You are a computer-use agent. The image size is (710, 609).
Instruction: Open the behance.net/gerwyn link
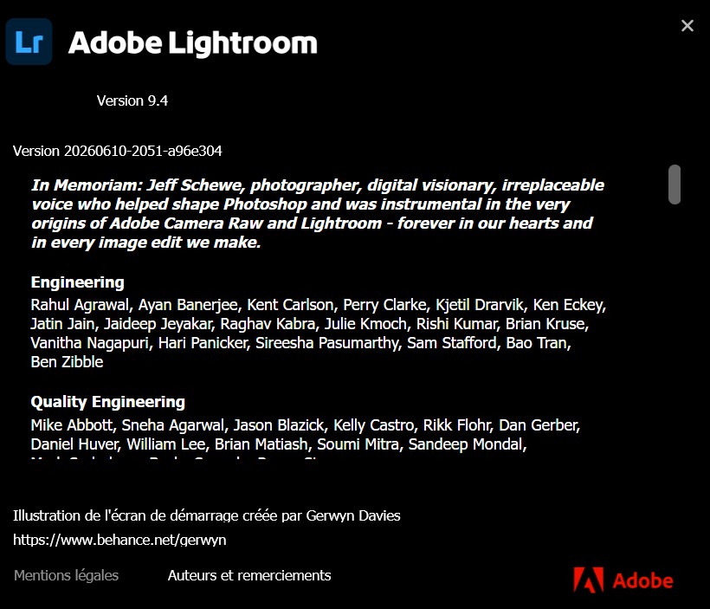(x=119, y=540)
